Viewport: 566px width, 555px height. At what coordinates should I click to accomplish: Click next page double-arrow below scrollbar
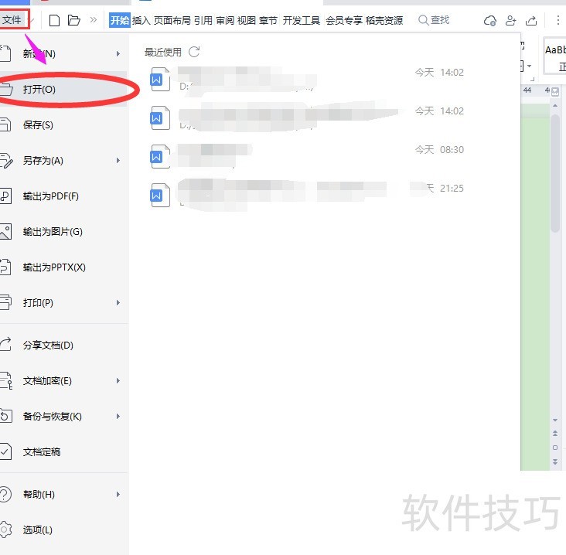(x=555, y=461)
